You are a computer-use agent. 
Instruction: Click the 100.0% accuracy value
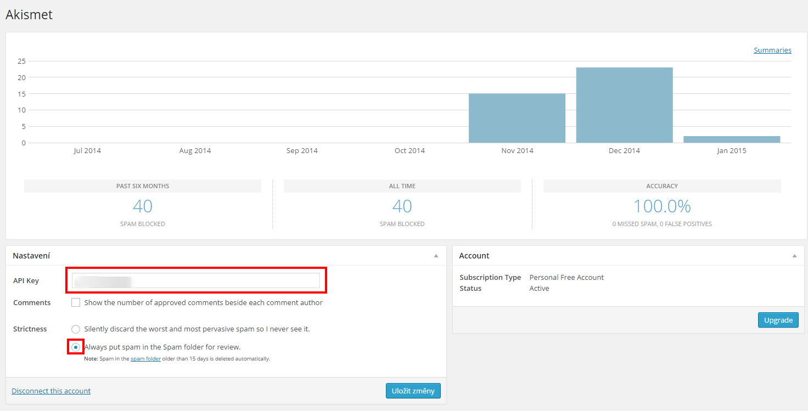click(x=662, y=206)
